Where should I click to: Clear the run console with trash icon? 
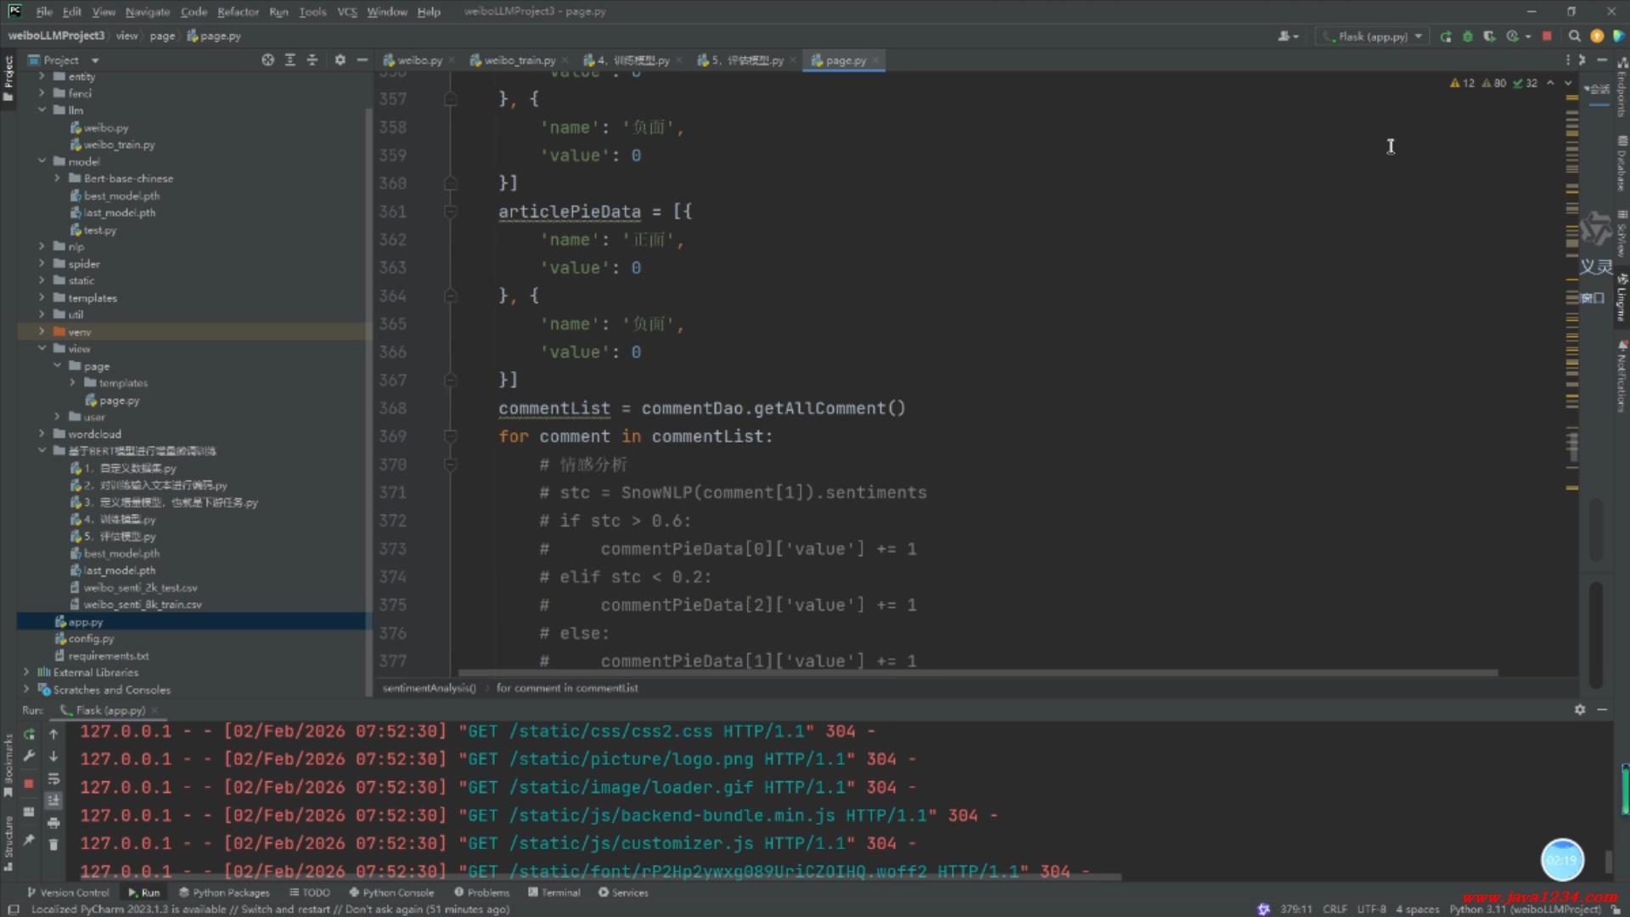tap(53, 845)
